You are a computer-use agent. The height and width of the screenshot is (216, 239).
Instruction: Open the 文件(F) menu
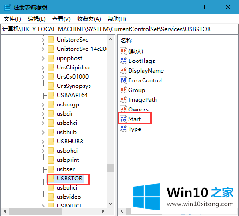[x=12, y=19]
